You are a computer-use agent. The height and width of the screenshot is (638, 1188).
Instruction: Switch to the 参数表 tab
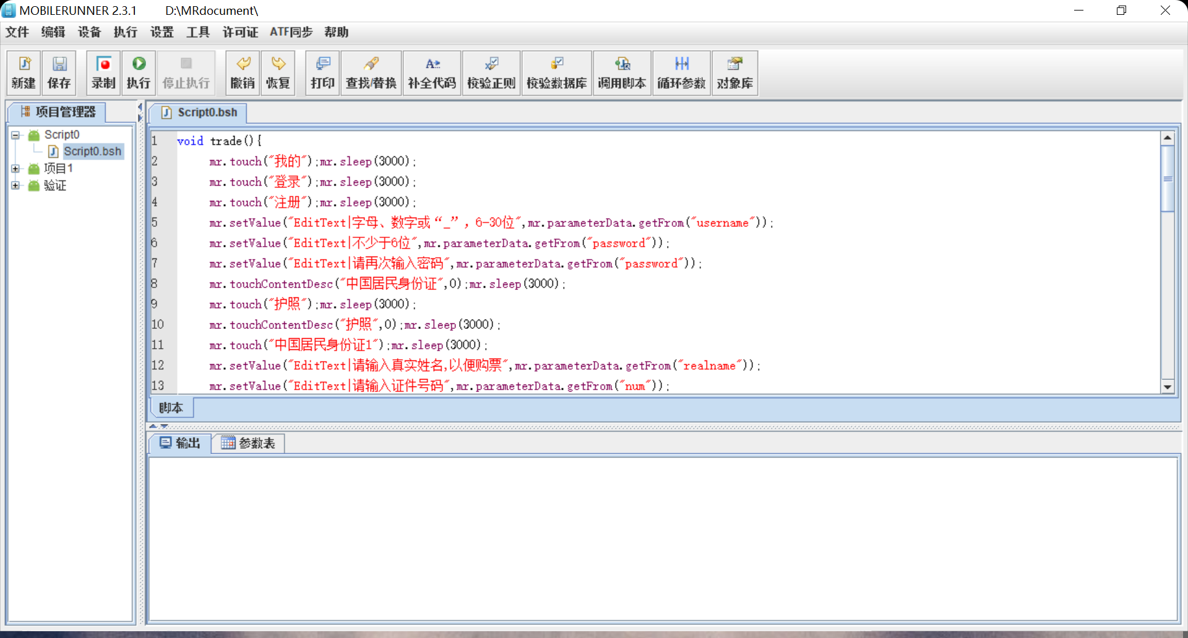click(249, 443)
